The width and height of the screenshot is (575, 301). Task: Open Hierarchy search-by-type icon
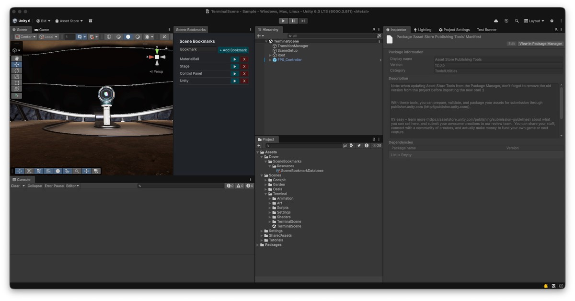click(x=379, y=36)
